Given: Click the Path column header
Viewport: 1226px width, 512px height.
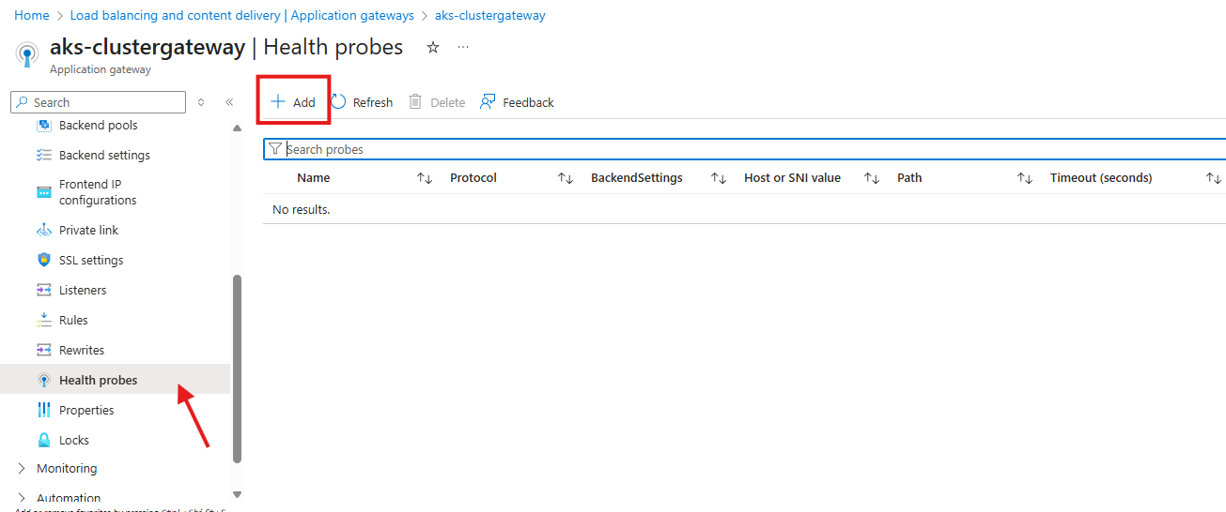Looking at the screenshot, I should [909, 178].
